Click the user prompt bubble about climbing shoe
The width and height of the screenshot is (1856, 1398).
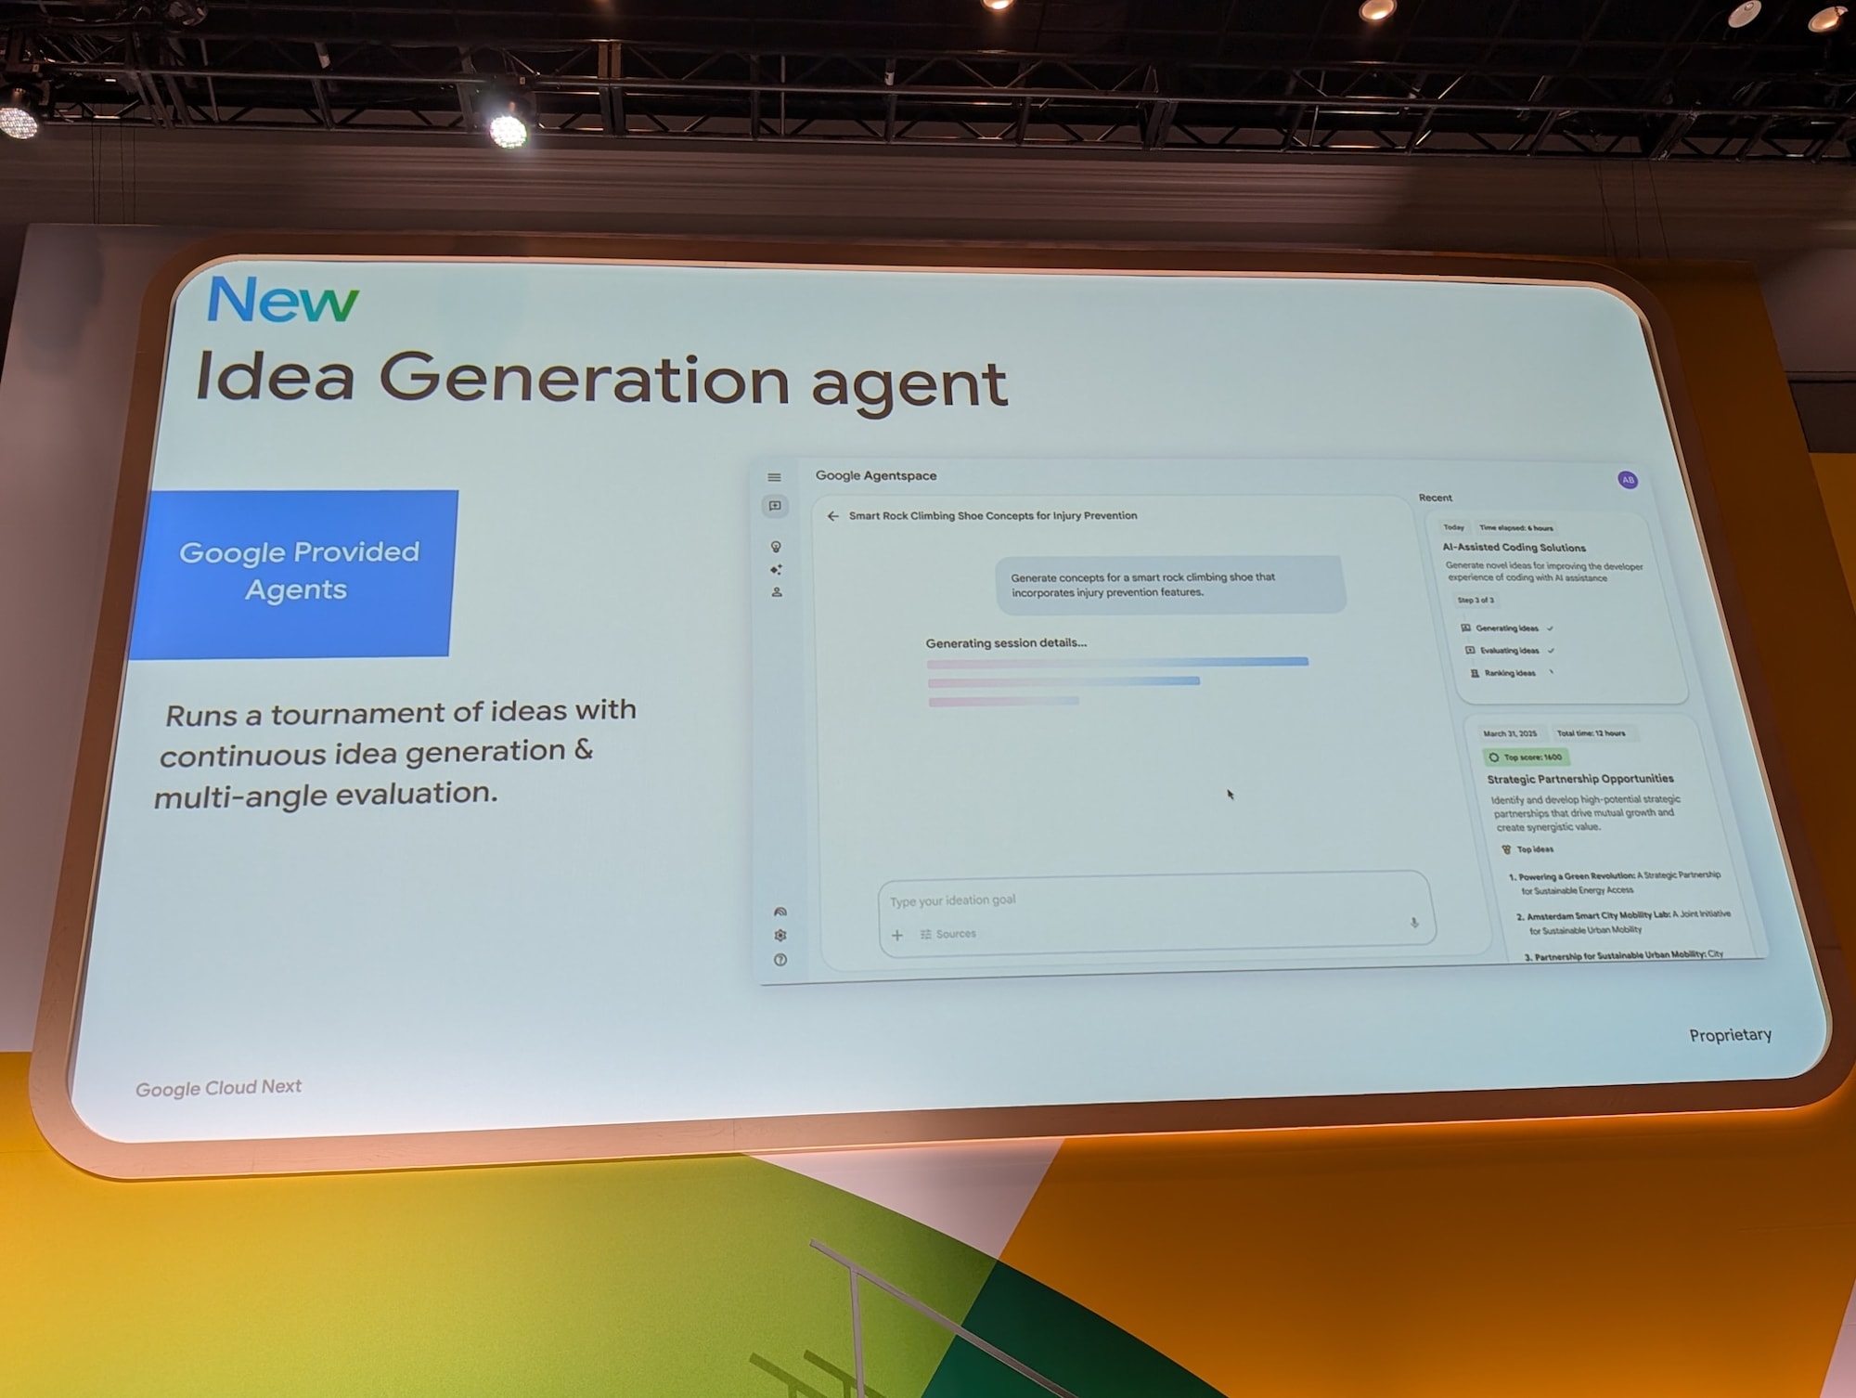(1170, 585)
